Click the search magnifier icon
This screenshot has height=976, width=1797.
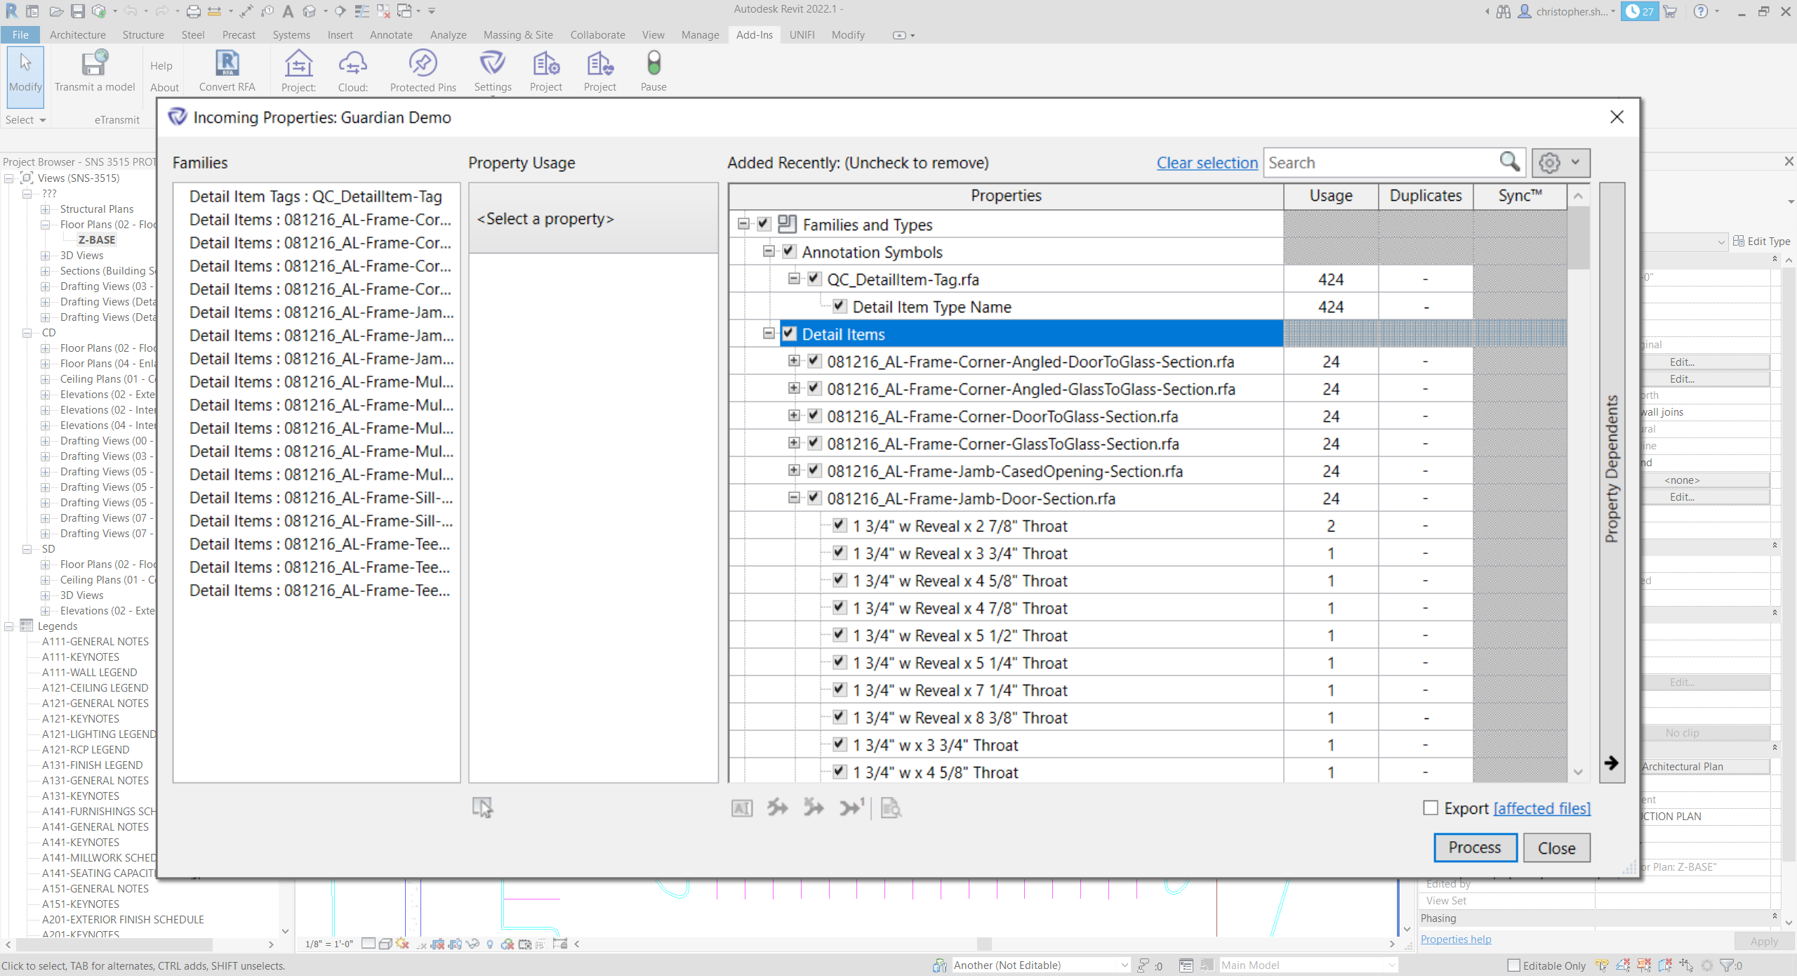(x=1509, y=162)
